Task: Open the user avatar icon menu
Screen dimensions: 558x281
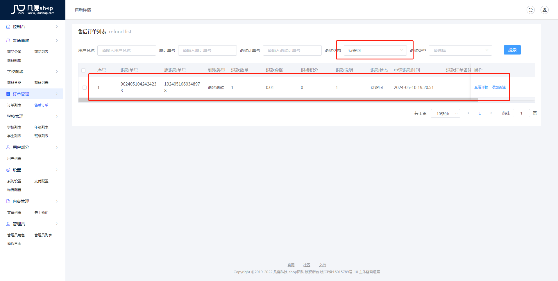Action: click(x=544, y=10)
